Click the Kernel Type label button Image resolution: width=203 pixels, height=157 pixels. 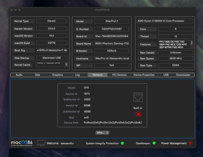click(x=23, y=21)
